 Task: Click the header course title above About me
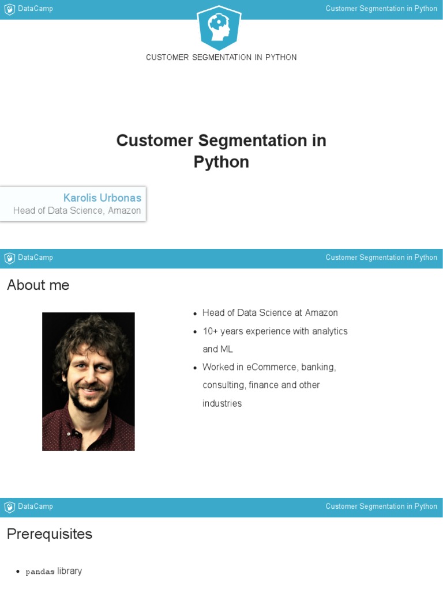pyautogui.click(x=381, y=258)
